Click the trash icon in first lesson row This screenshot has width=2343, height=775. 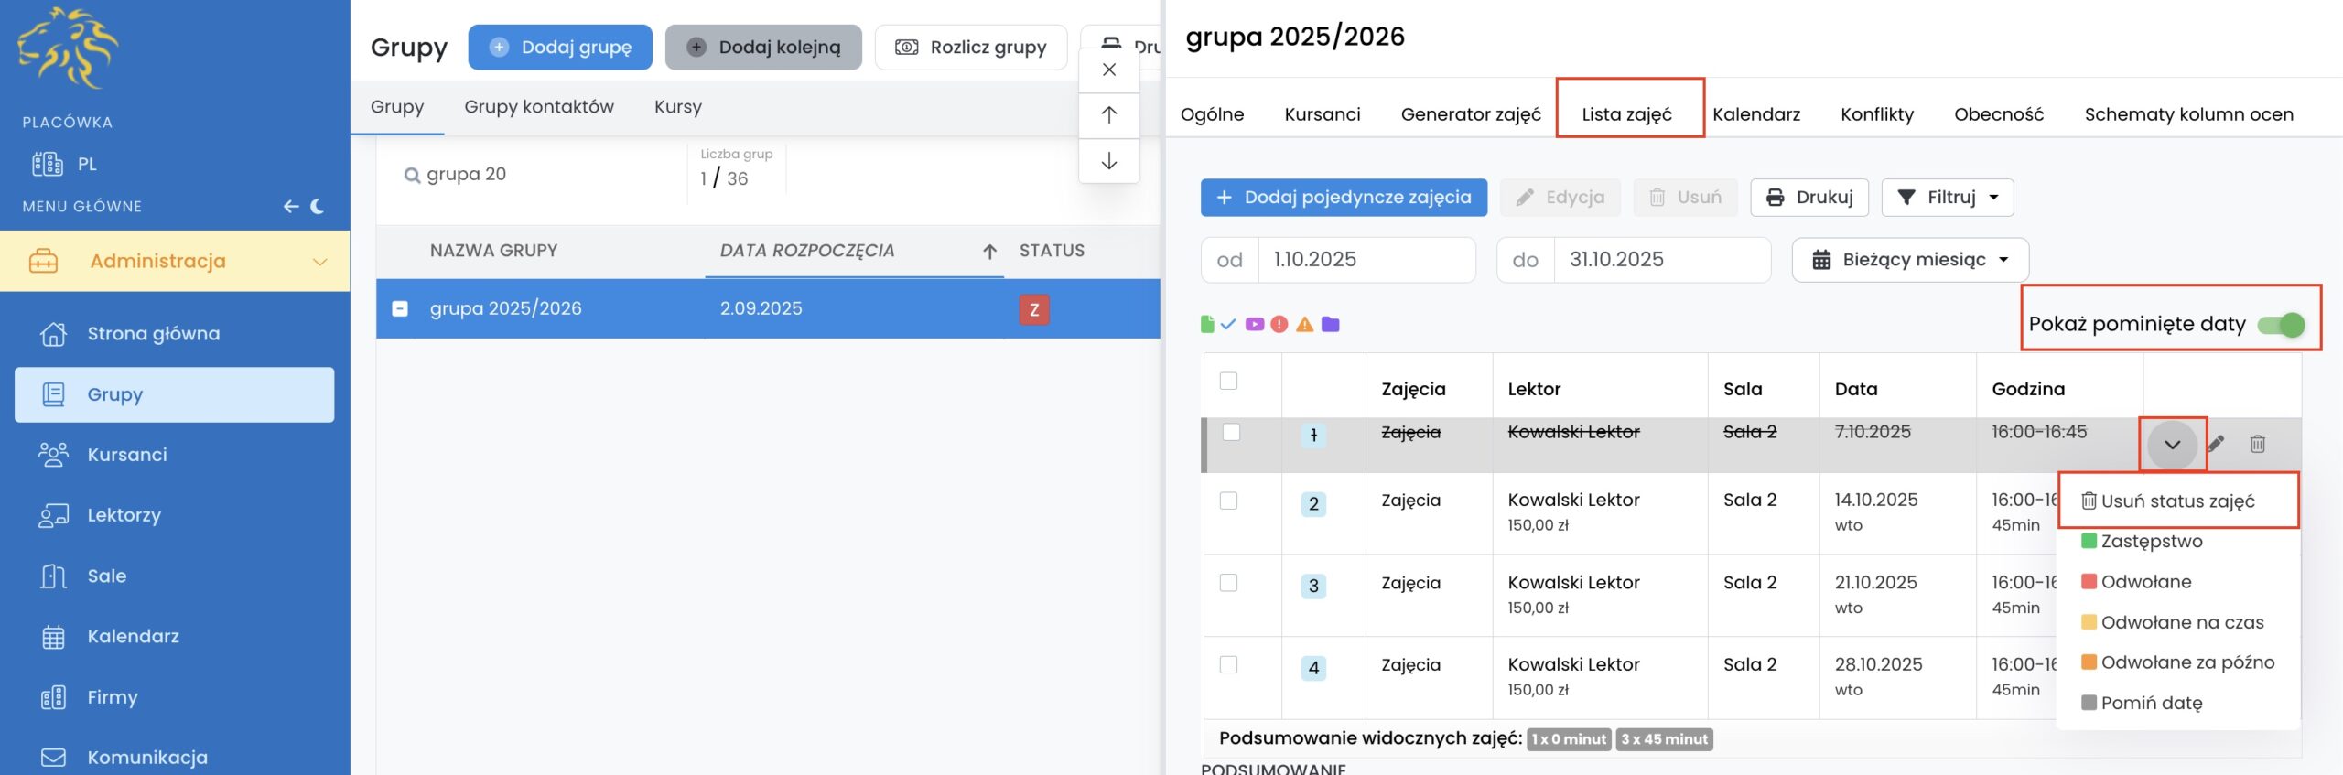(x=2257, y=444)
